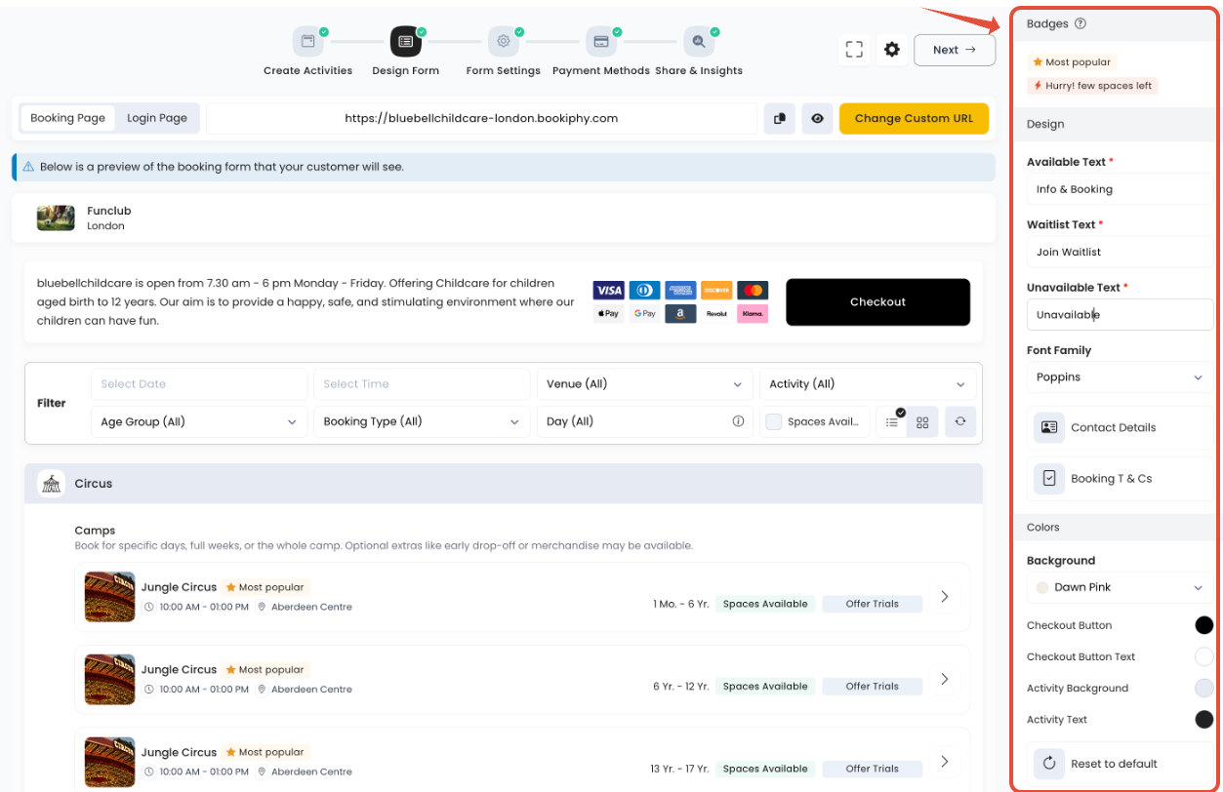Switch to grid view layout
This screenshot has height=792, width=1223.
click(x=922, y=422)
